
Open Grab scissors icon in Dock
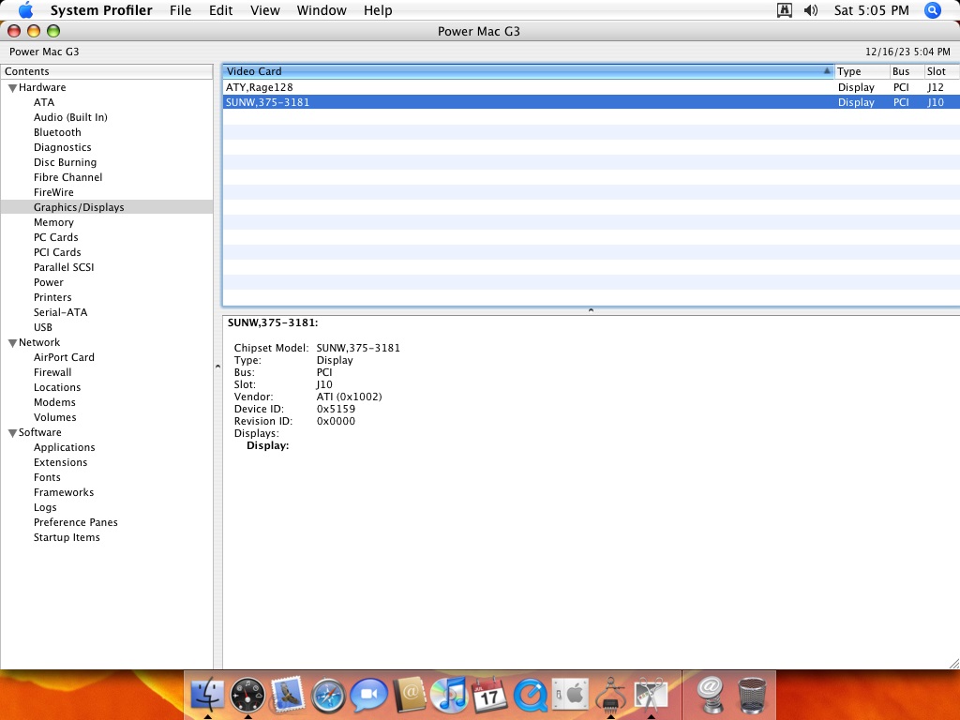651,695
